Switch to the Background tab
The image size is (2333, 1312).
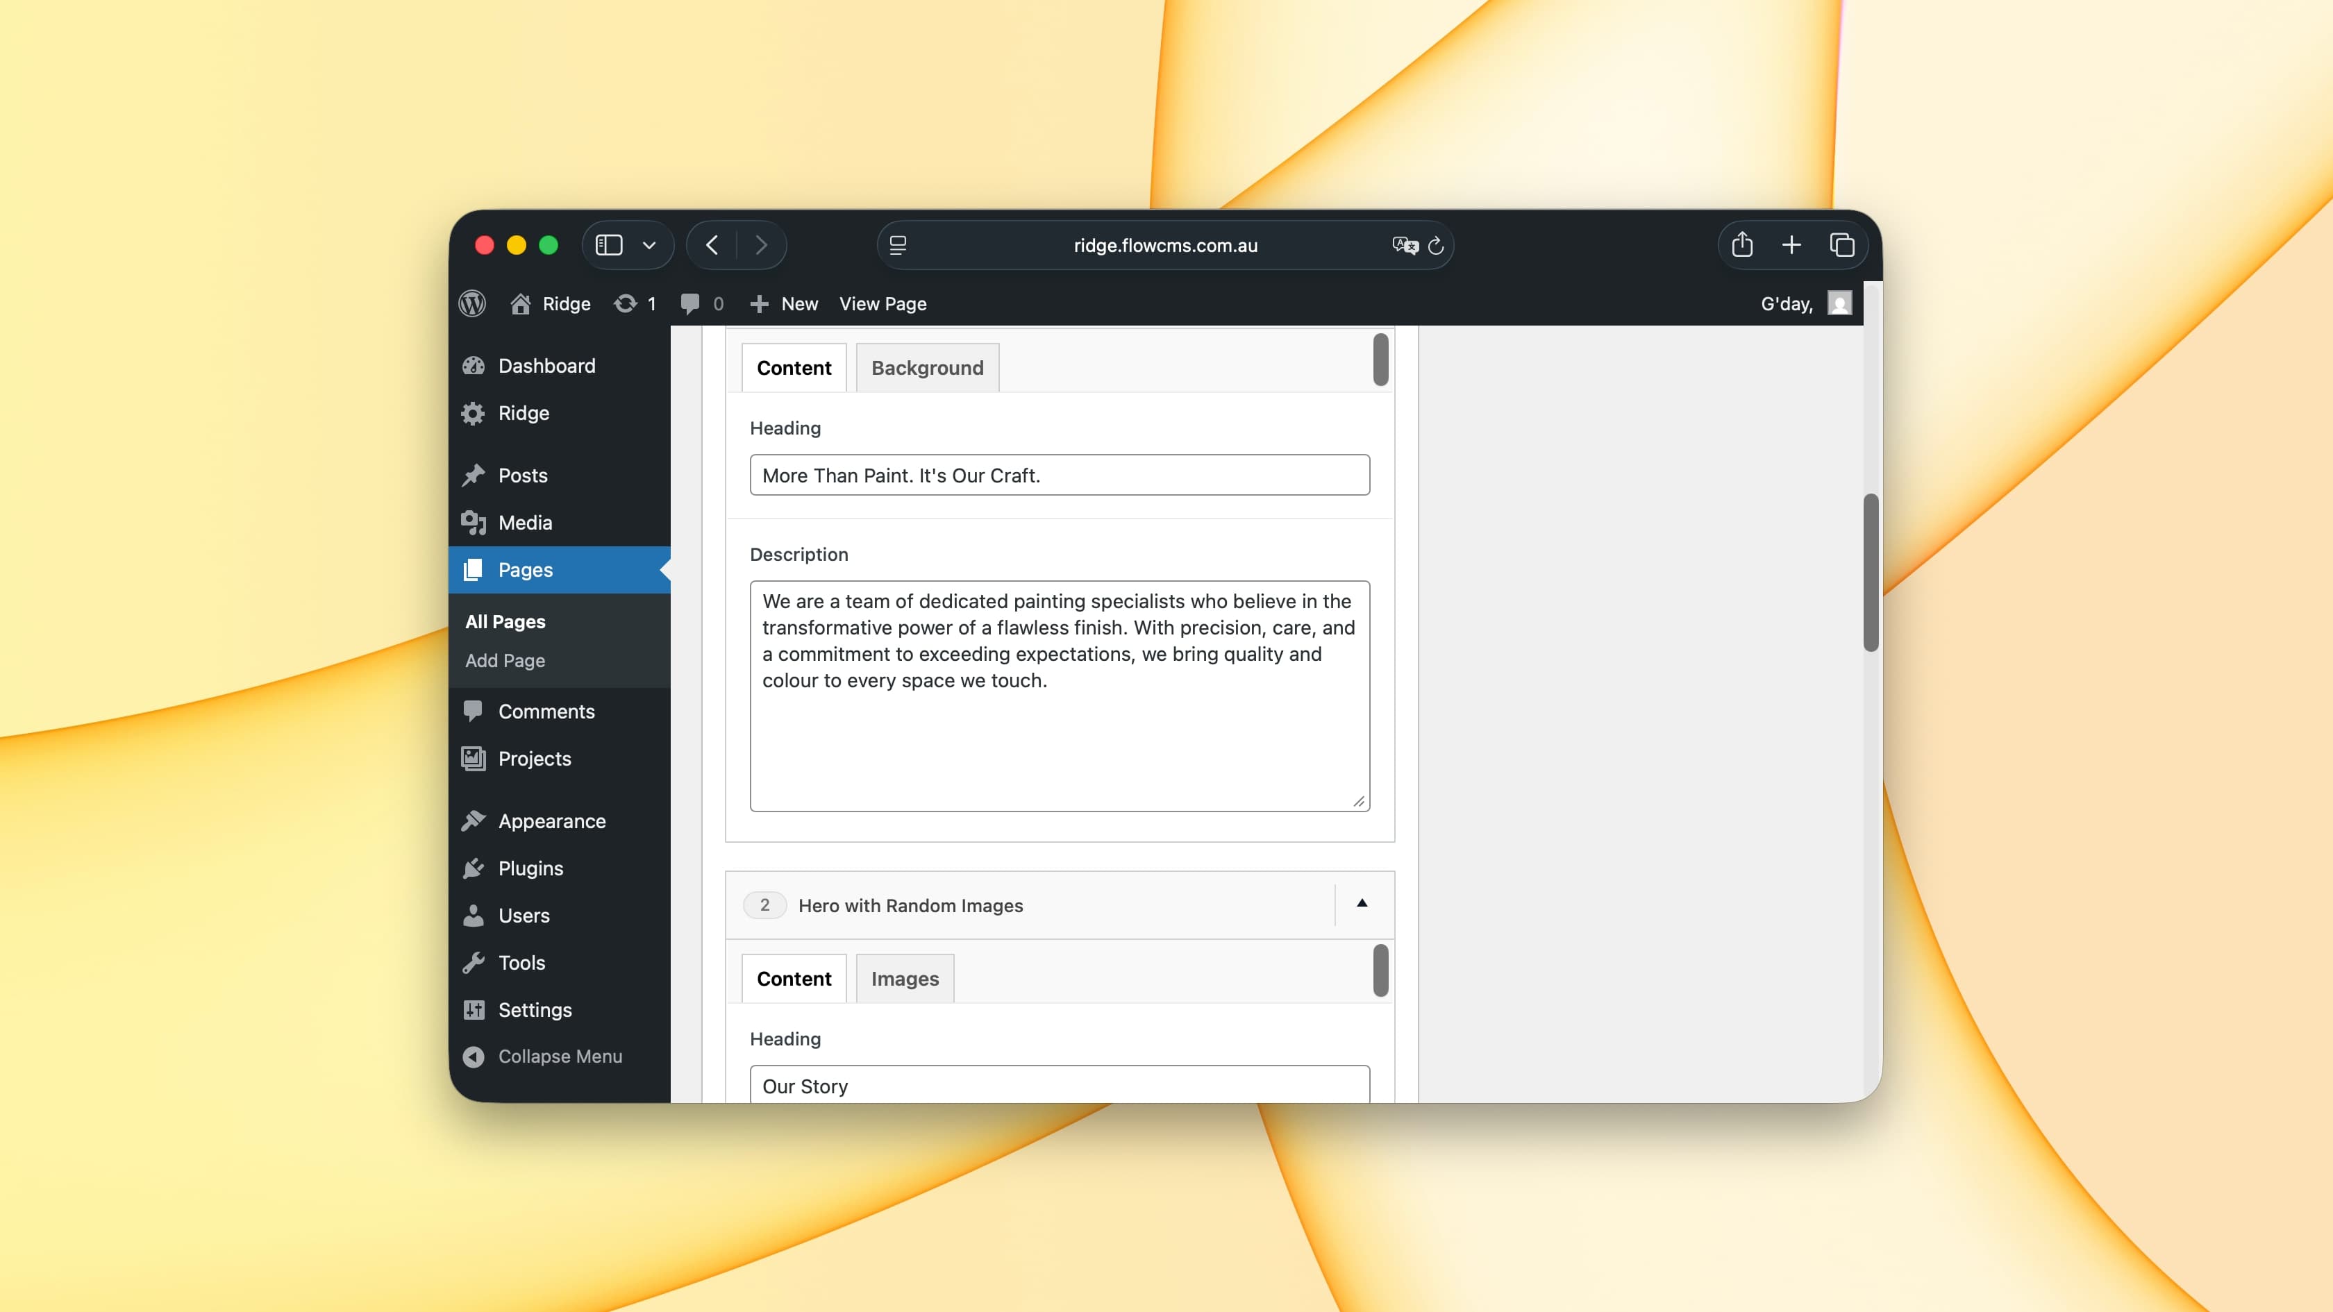click(926, 368)
